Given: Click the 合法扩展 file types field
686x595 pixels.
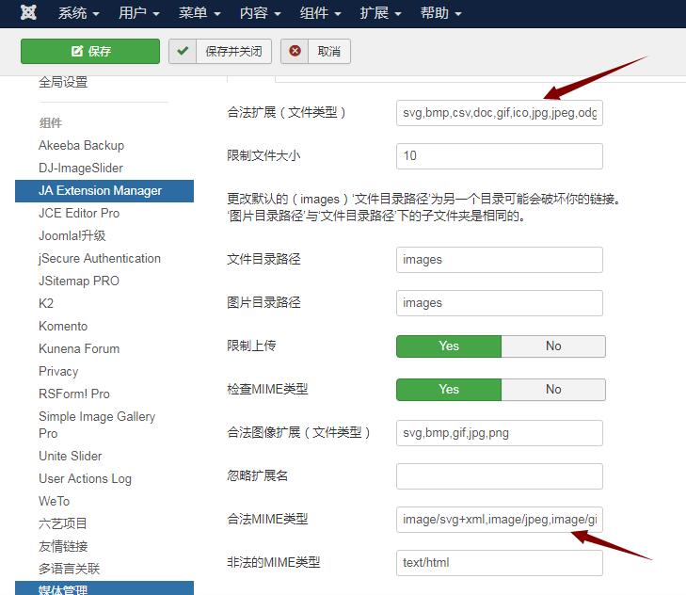Looking at the screenshot, I should click(499, 113).
